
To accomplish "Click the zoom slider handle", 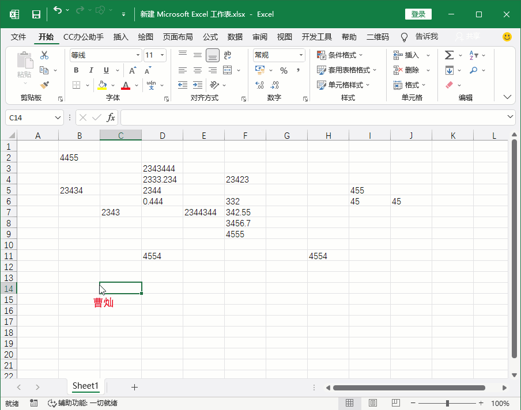I will pyautogui.click(x=447, y=403).
